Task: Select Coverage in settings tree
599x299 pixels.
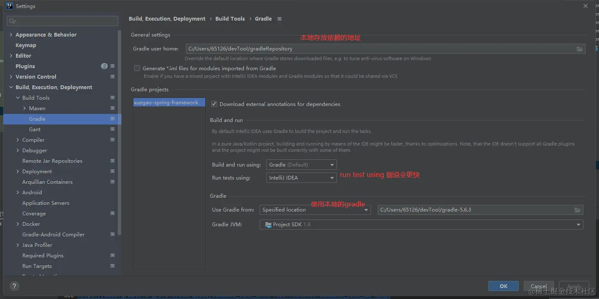Action: pyautogui.click(x=34, y=213)
